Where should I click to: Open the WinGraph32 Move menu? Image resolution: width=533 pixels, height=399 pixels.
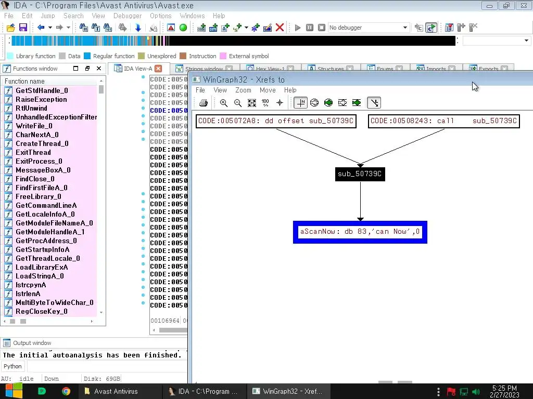(268, 90)
